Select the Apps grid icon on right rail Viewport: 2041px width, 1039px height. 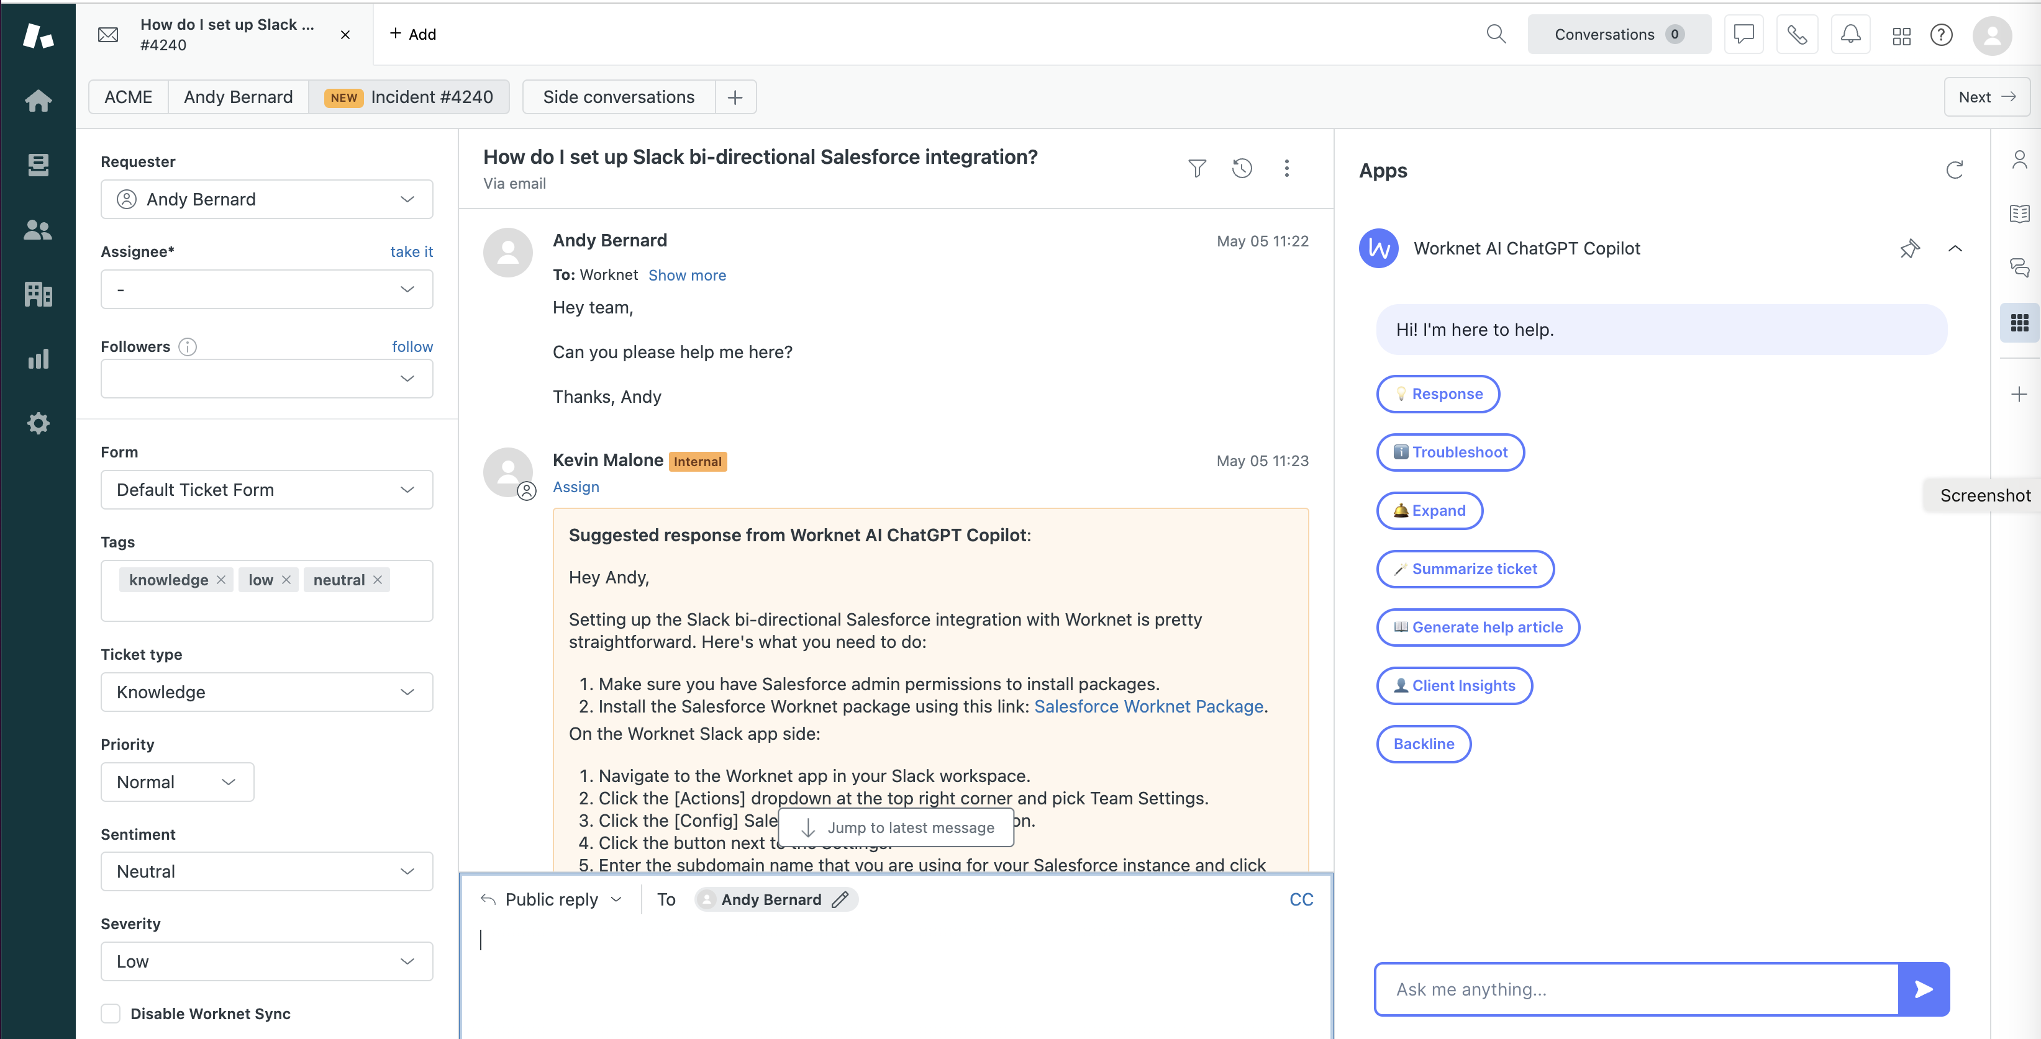point(2019,322)
